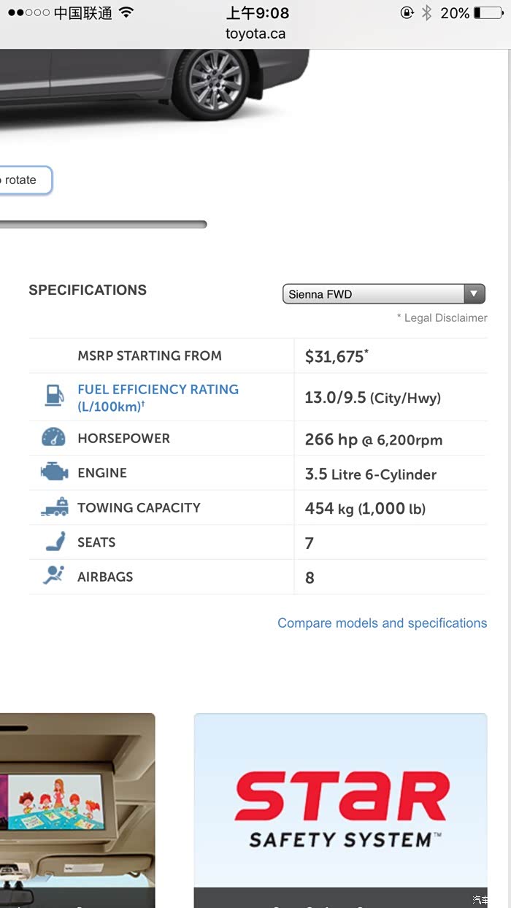
Task: Tap the toyota.ca address bar
Action: (255, 34)
